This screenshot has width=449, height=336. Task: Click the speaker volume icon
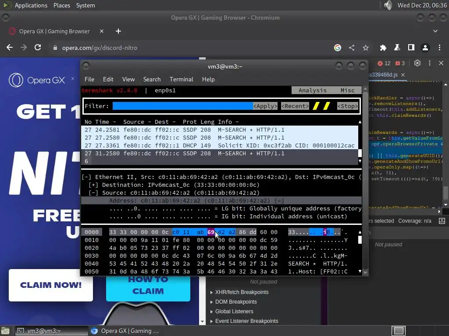pos(388,5)
